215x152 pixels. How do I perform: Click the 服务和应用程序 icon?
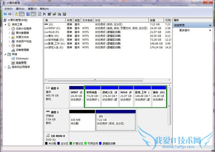click(x=9, y=67)
